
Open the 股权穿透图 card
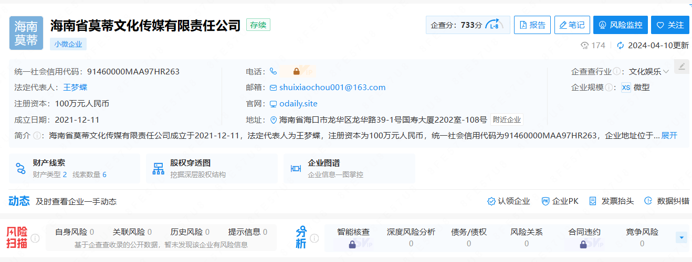click(212, 168)
